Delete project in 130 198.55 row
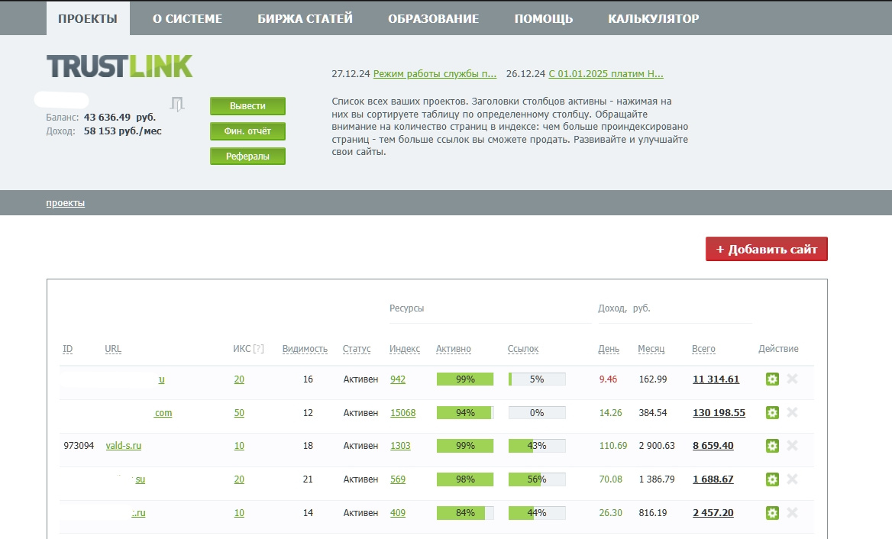The height and width of the screenshot is (539, 892). (792, 412)
